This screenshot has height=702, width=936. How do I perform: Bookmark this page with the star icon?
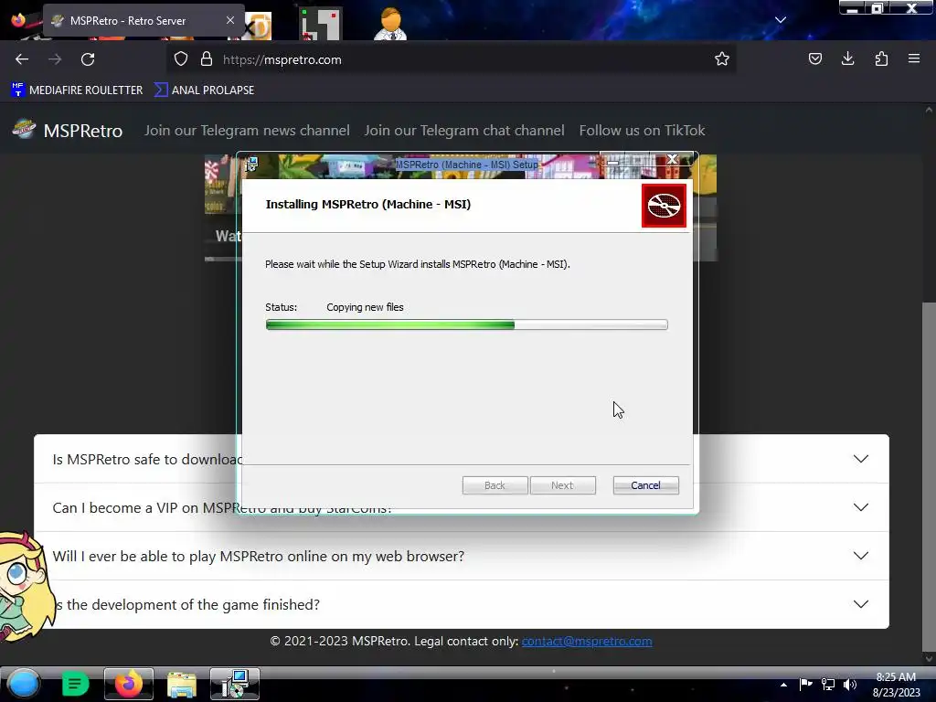(x=722, y=59)
